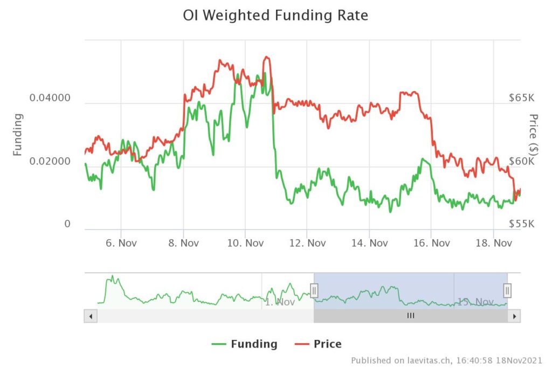Click the "Price ($)" right axis title
Screen dimensions: 552x368
pyautogui.click(x=534, y=133)
